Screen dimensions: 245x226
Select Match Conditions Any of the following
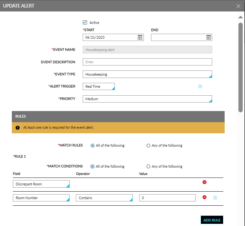[148, 166]
